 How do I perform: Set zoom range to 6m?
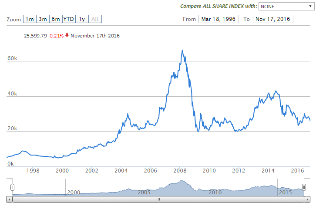tap(56, 19)
